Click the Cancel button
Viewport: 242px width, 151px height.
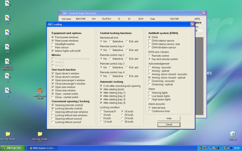click(x=169, y=124)
